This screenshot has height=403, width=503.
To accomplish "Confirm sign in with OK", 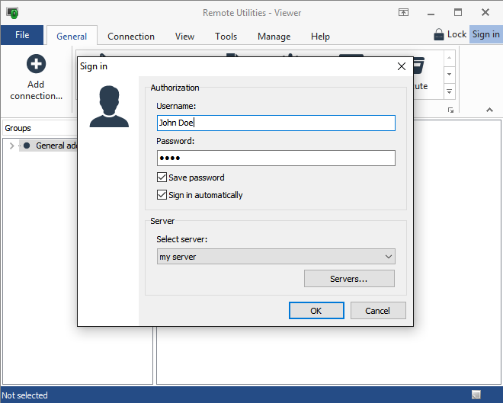I will (x=316, y=310).
